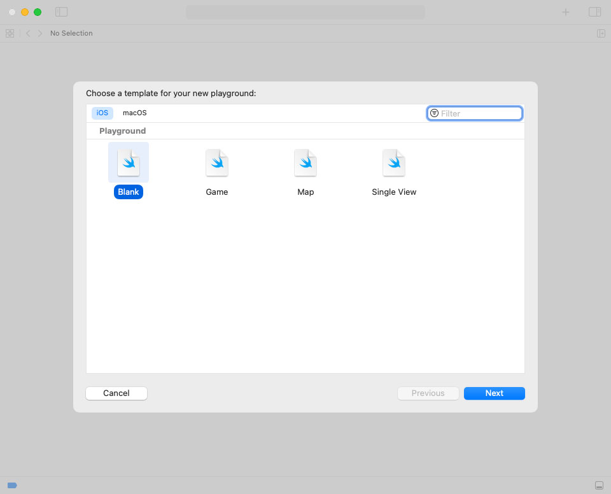Click the disabled Previous button
Viewport: 611px width, 494px height.
(x=428, y=393)
